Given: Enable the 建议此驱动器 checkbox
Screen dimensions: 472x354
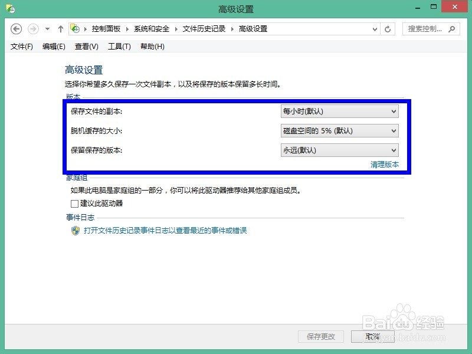Looking at the screenshot, I should coord(74,203).
